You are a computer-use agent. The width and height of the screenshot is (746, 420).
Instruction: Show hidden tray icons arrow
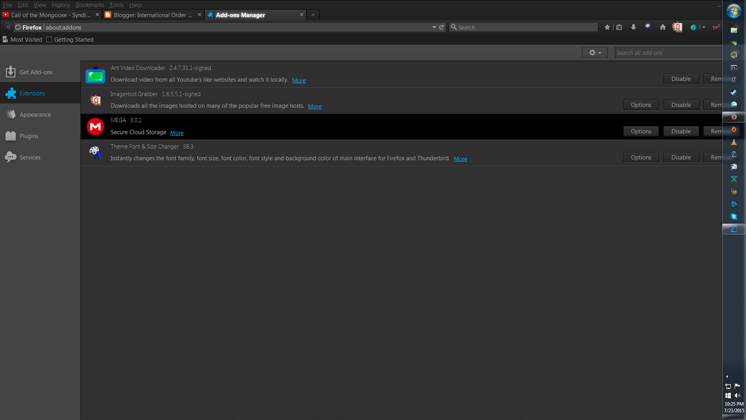click(x=727, y=377)
